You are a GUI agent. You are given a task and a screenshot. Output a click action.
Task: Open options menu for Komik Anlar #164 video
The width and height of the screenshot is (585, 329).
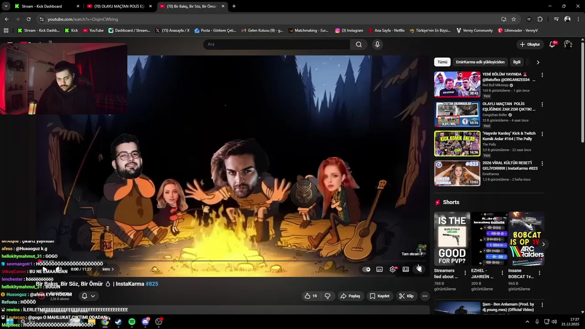pos(542,134)
